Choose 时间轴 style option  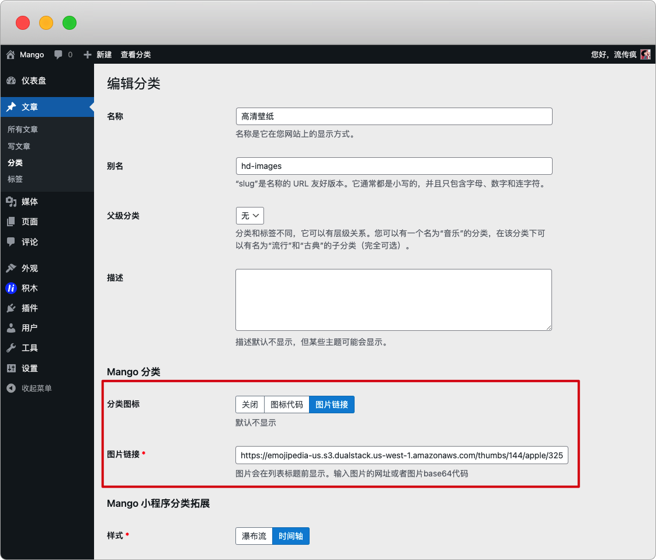coord(291,536)
